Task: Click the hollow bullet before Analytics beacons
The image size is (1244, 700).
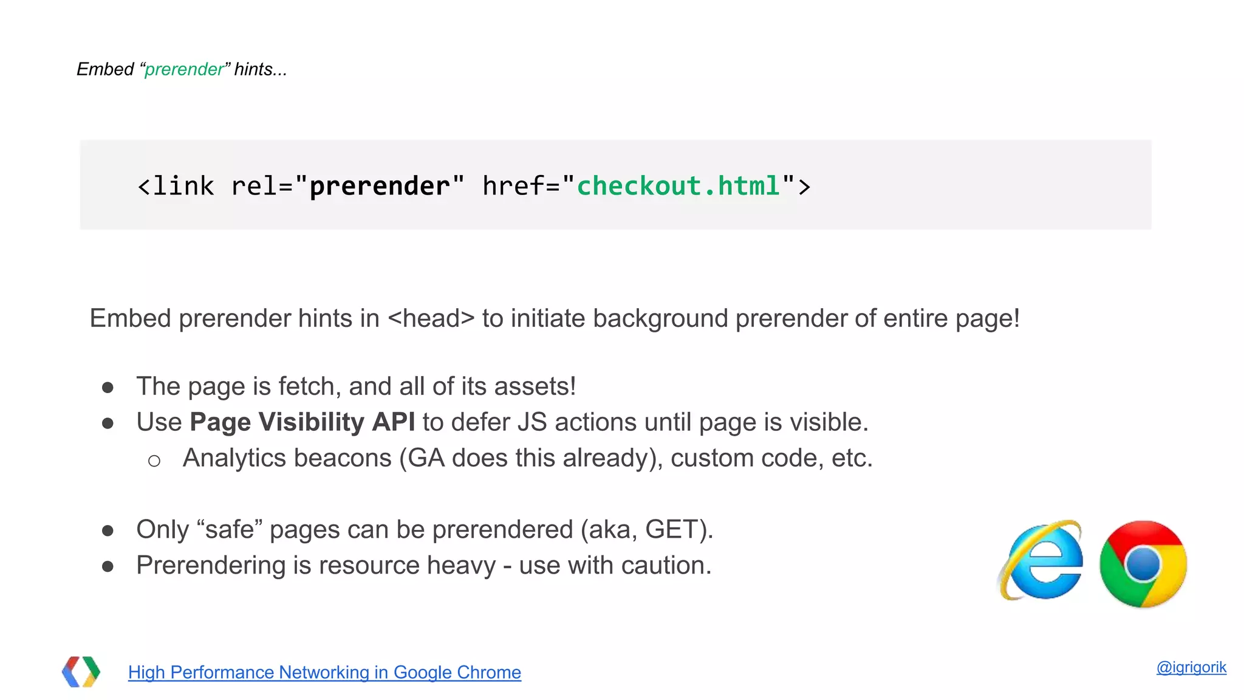Action: 154,461
